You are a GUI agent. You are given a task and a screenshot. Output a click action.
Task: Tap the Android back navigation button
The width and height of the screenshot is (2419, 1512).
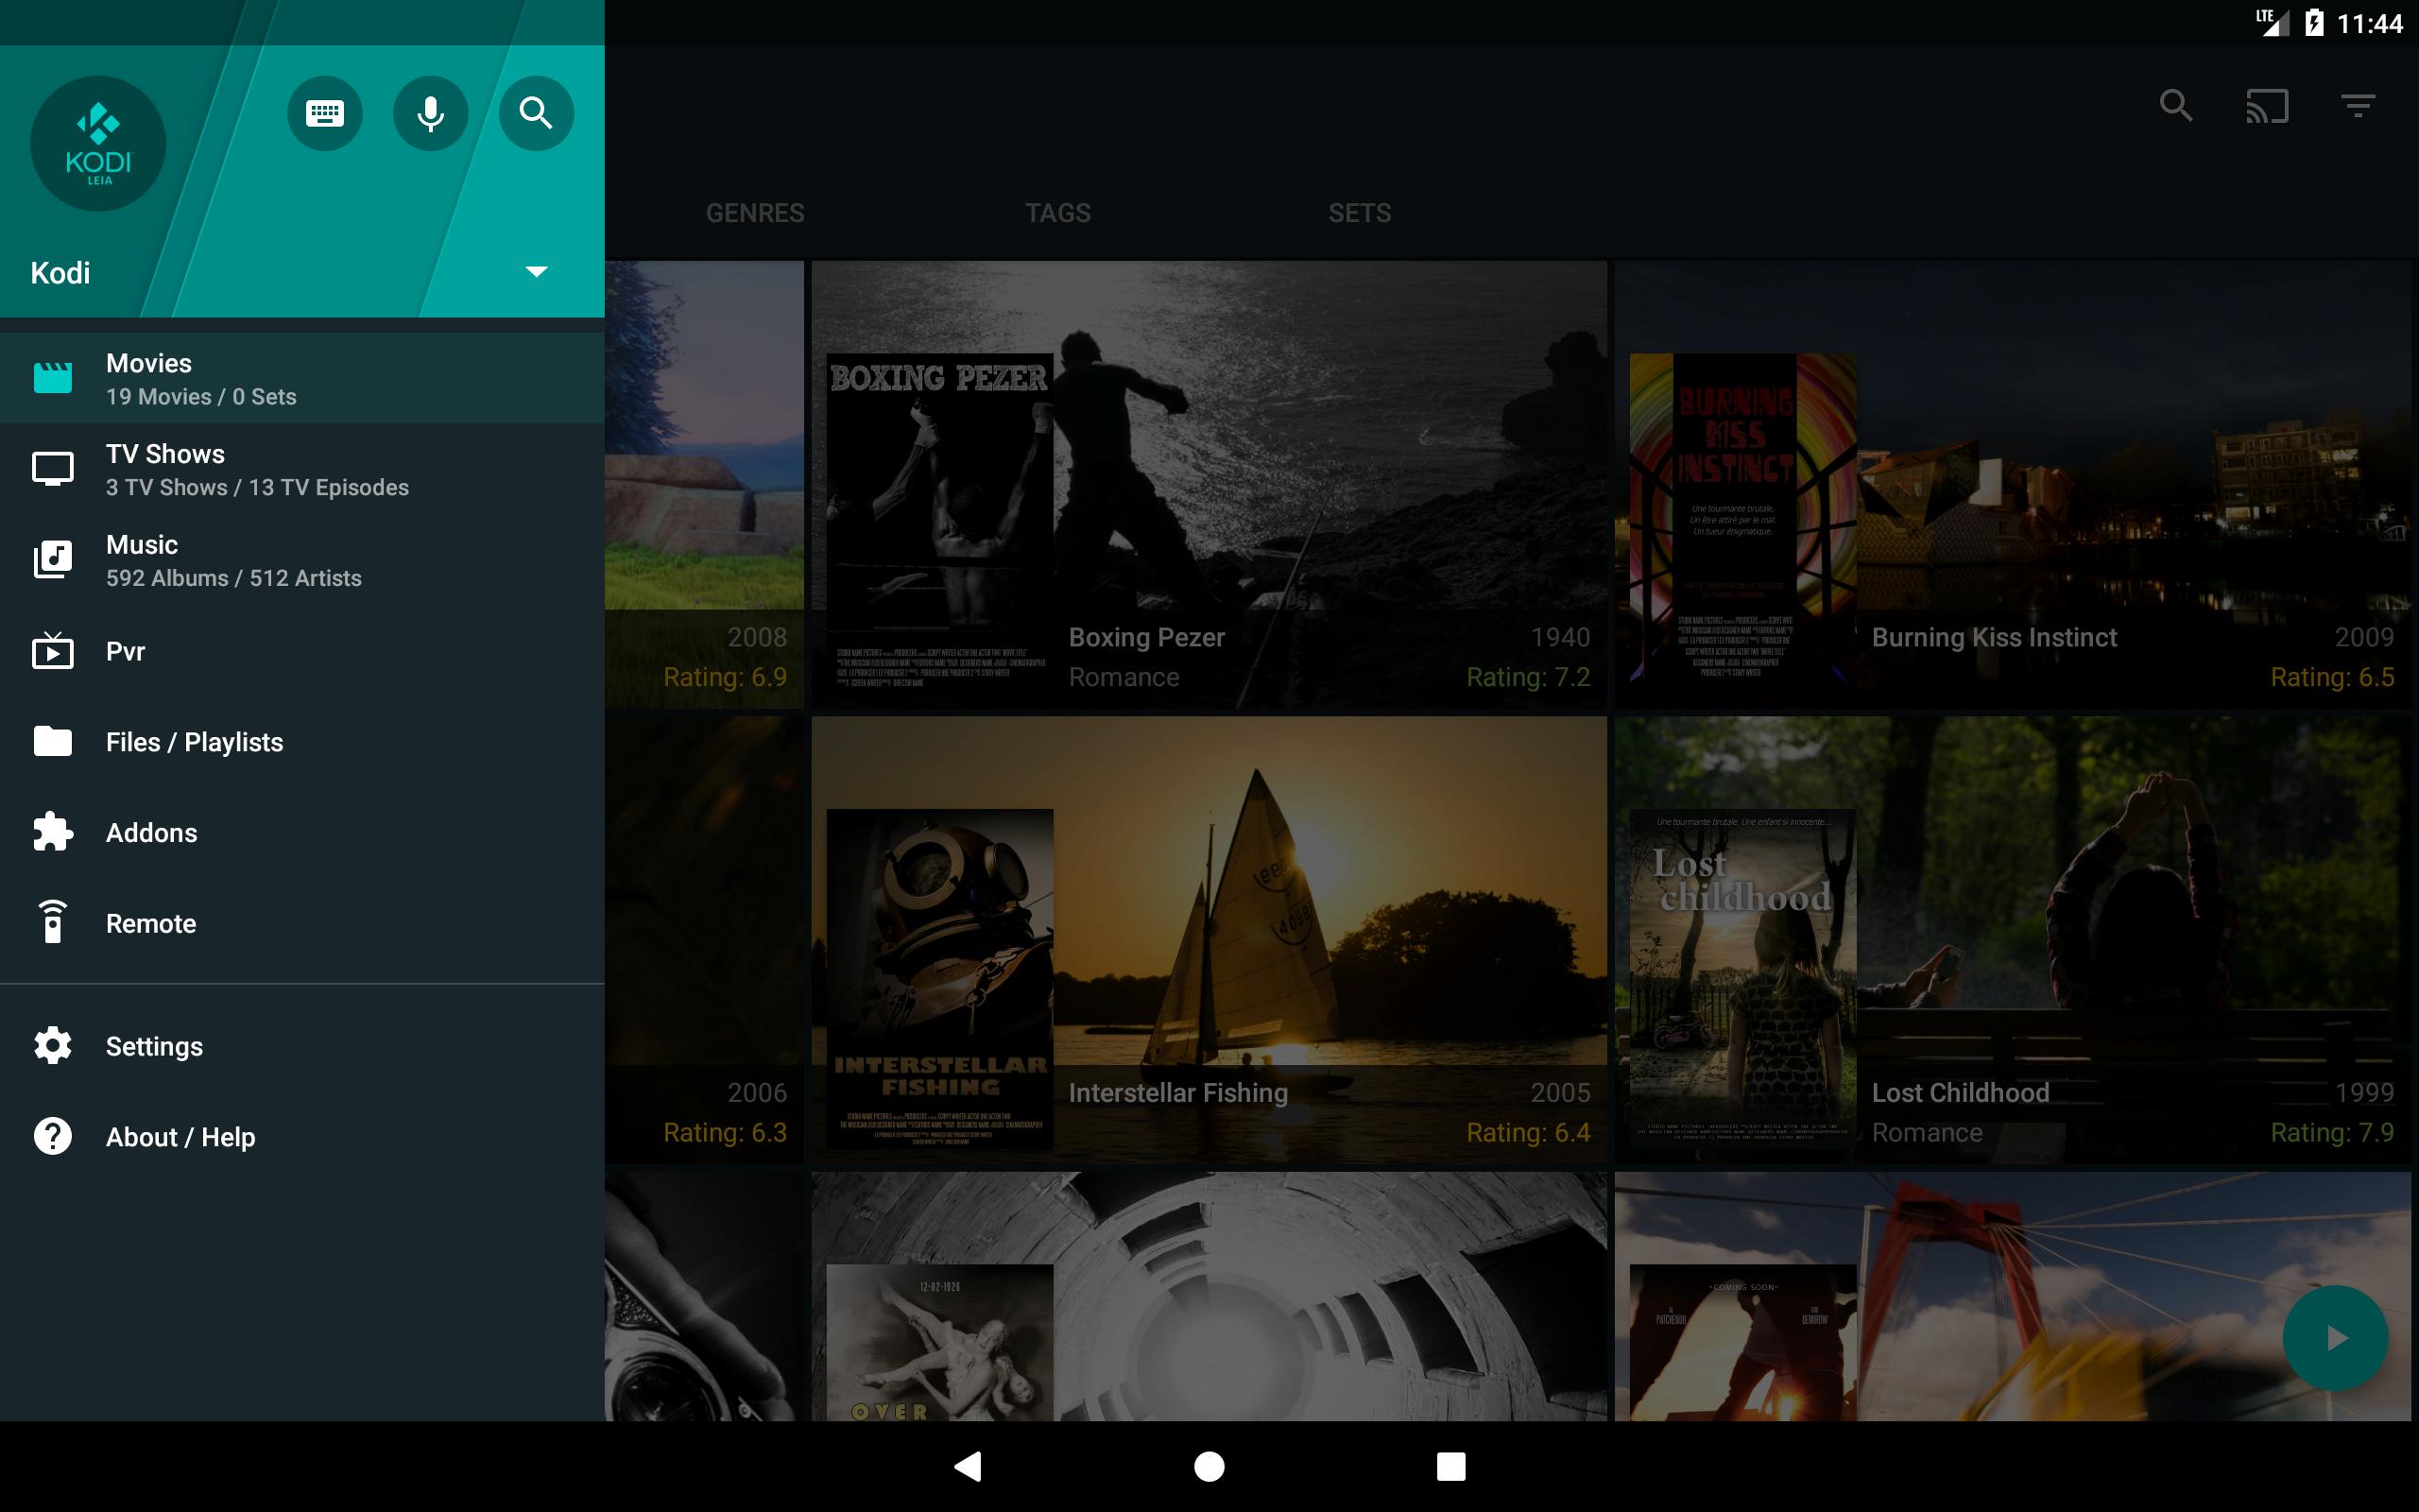click(968, 1466)
